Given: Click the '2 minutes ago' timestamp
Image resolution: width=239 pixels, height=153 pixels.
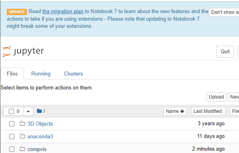Looking at the screenshot, I should 208,149.
